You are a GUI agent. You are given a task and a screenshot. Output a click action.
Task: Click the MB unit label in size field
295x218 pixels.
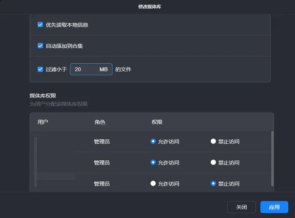pos(103,69)
